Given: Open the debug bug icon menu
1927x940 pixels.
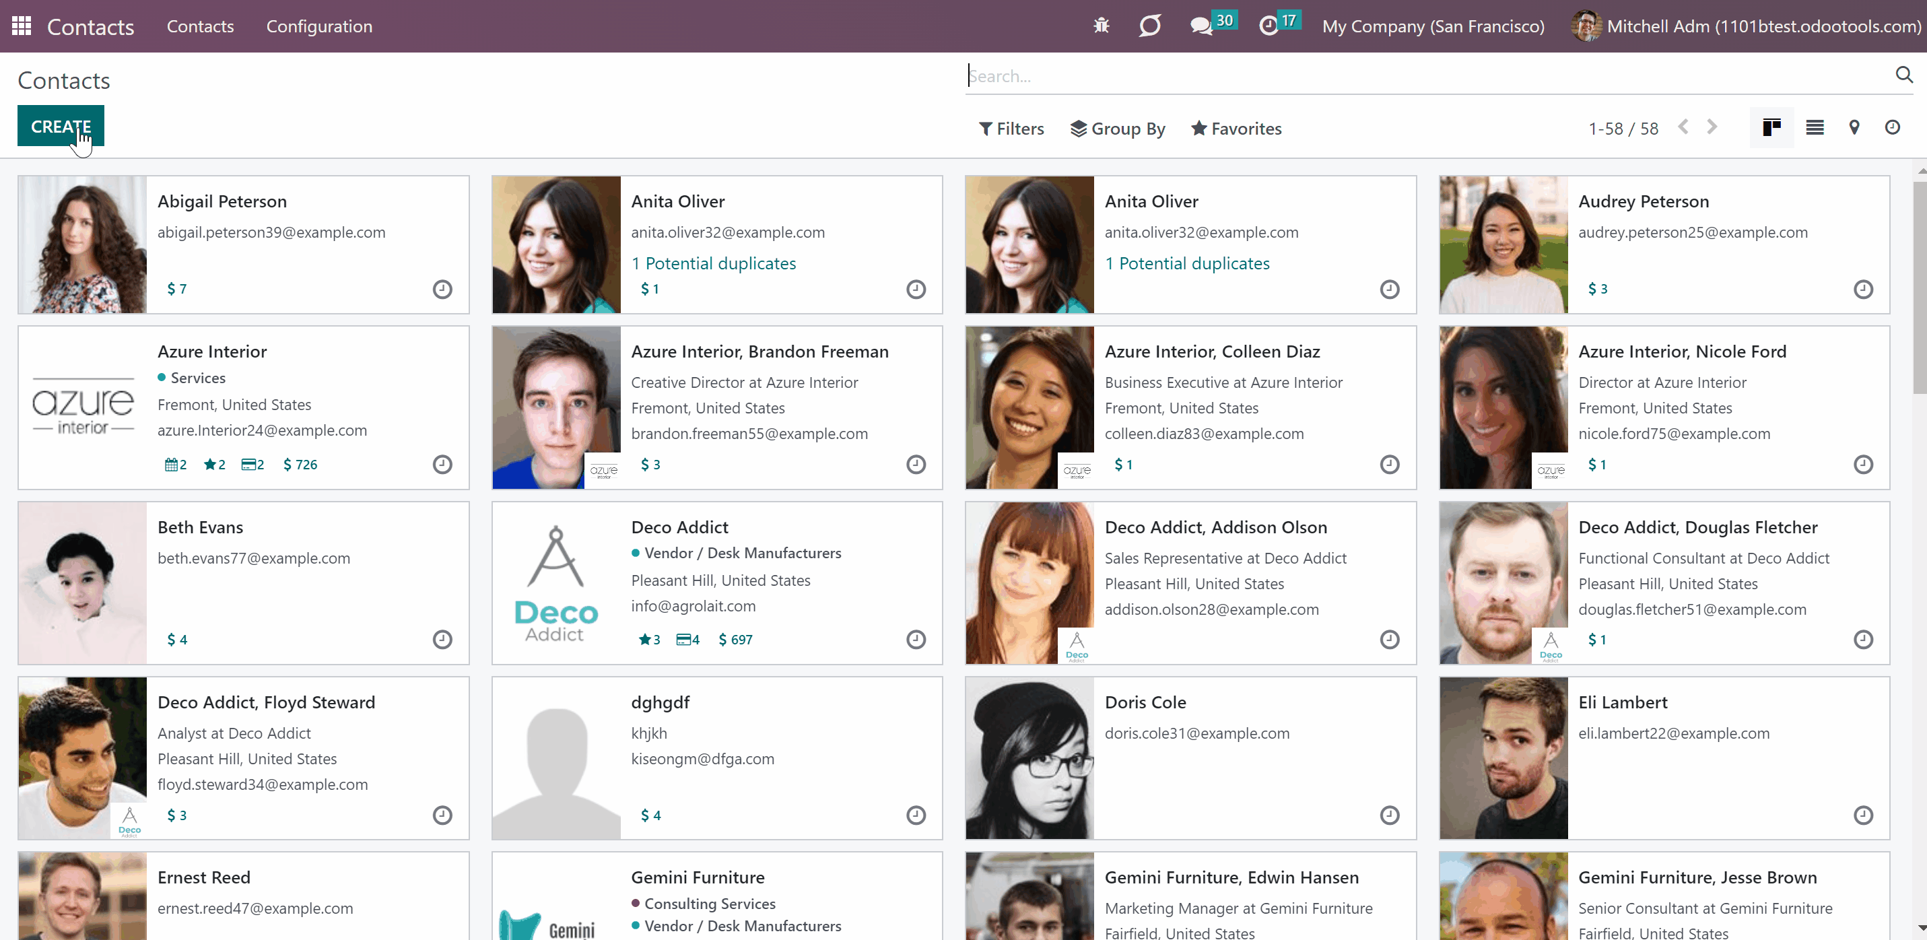Looking at the screenshot, I should (x=1101, y=26).
